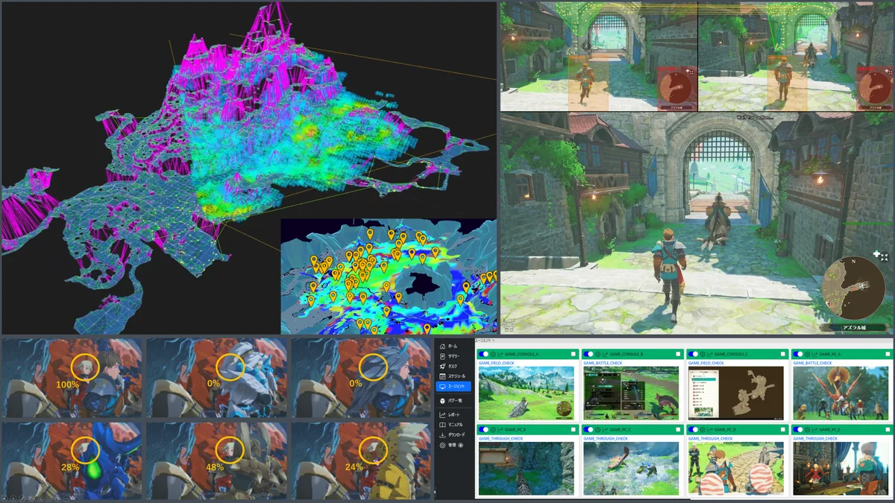Go to タスク (Tasks) in sidebar

[x=453, y=366]
